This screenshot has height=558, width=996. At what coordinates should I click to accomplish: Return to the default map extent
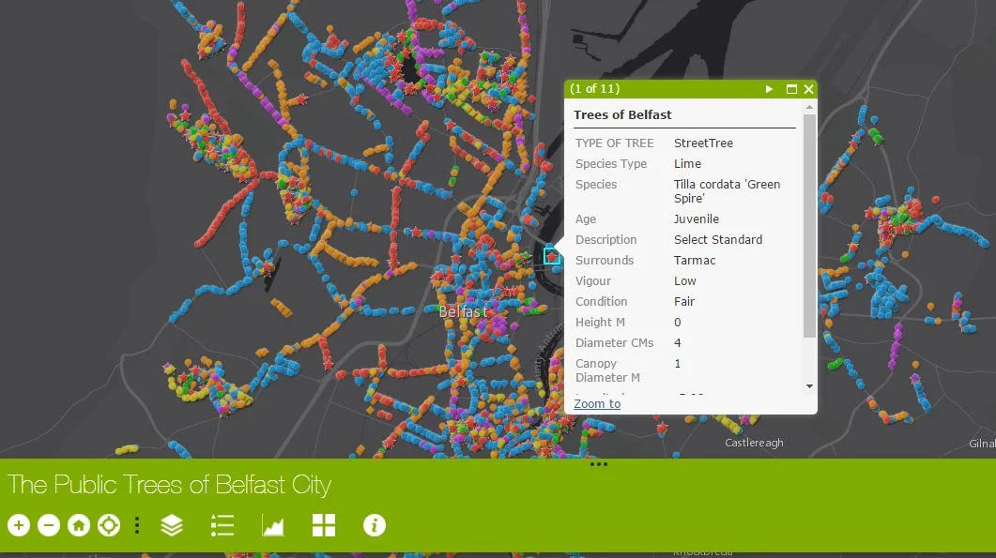point(79,525)
